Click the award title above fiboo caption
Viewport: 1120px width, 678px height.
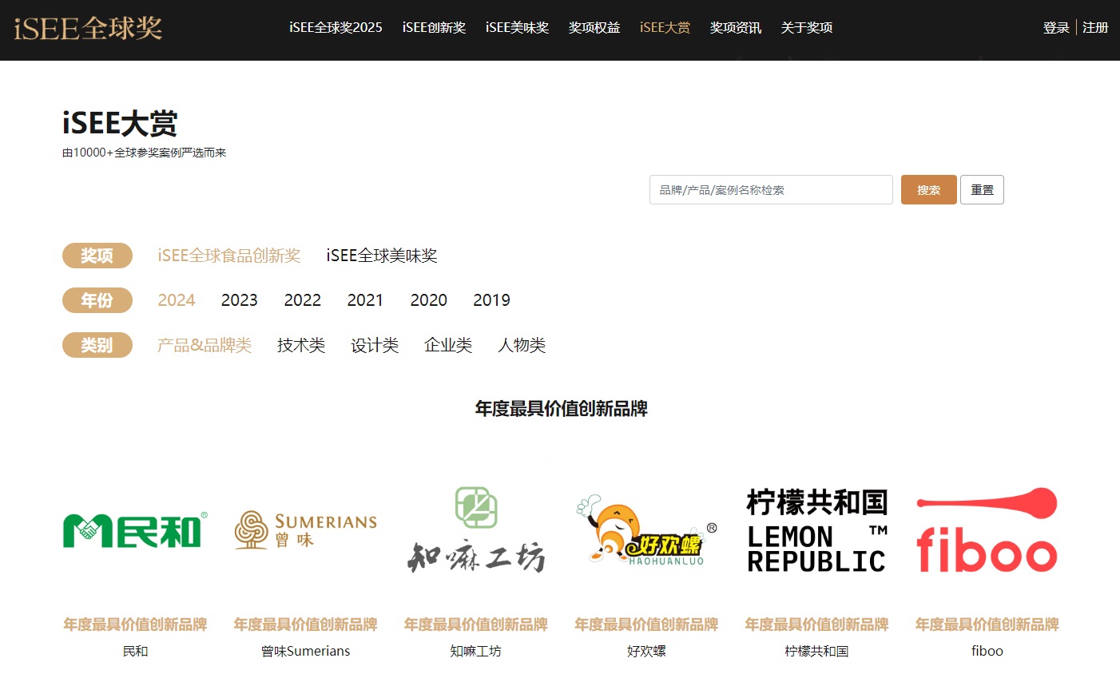[987, 624]
